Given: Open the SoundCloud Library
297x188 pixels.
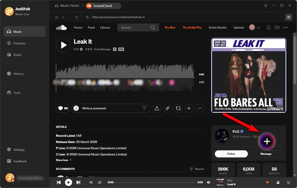Looking at the screenshot, I should (105, 27).
